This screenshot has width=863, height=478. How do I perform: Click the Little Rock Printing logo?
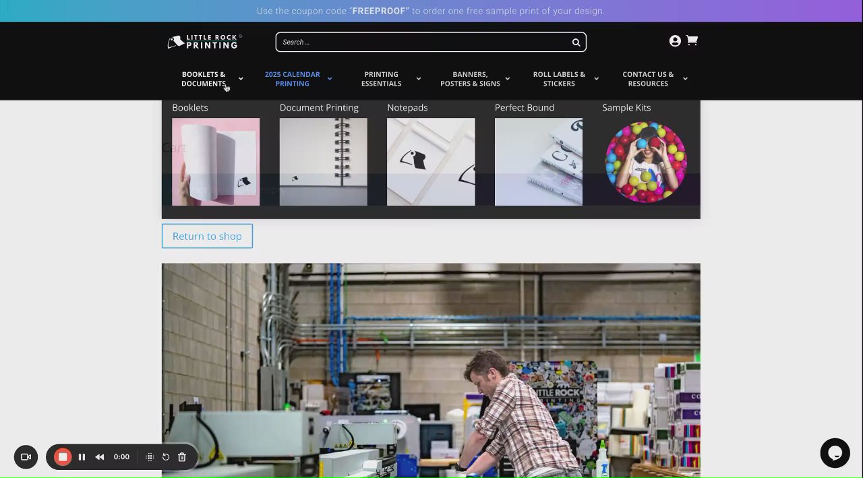click(x=204, y=42)
